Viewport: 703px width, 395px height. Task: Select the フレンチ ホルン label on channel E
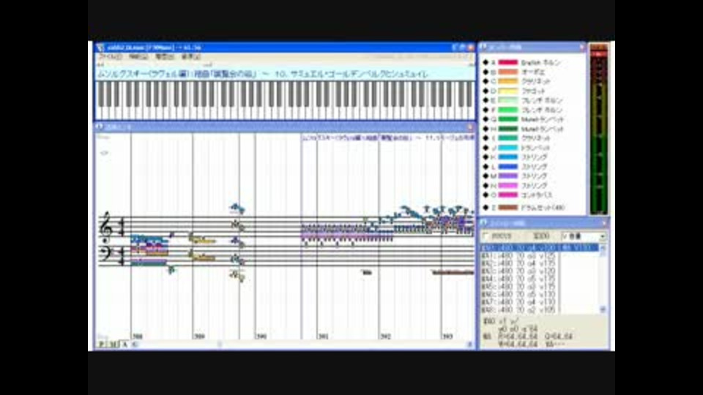(542, 100)
